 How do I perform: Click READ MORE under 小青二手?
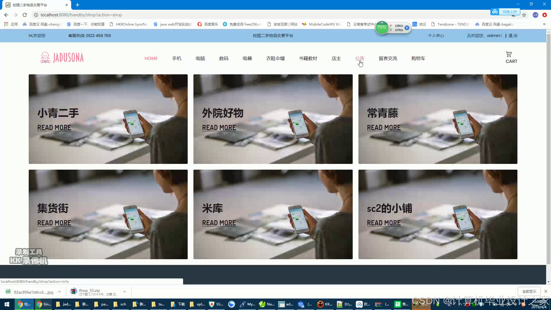54,128
